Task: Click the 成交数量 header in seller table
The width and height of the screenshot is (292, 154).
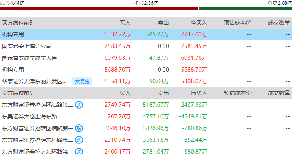Action: coord(279,93)
